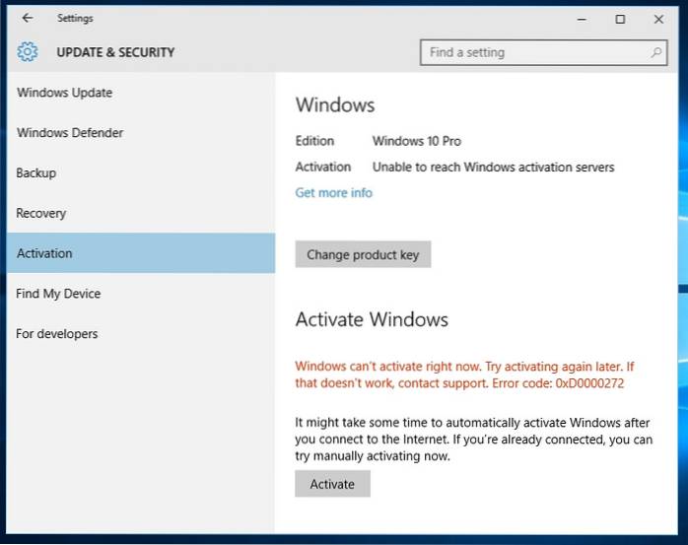Close the Settings window
The height and width of the screenshot is (545, 688).
click(x=659, y=19)
